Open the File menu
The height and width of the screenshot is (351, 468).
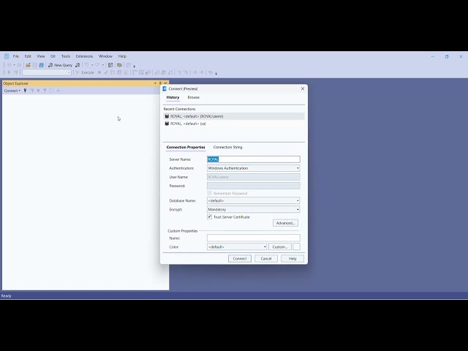[x=16, y=56]
